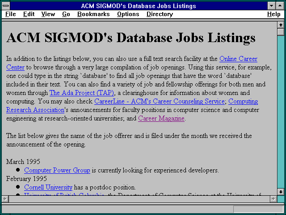Open the Edit menu
Image resolution: width=286 pixels, height=215 pixels.
(x=29, y=14)
